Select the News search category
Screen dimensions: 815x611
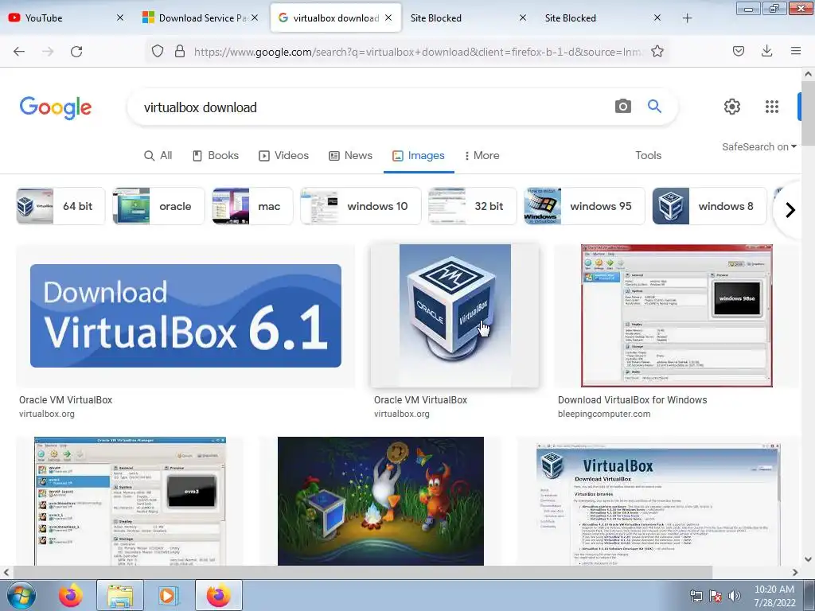click(351, 155)
